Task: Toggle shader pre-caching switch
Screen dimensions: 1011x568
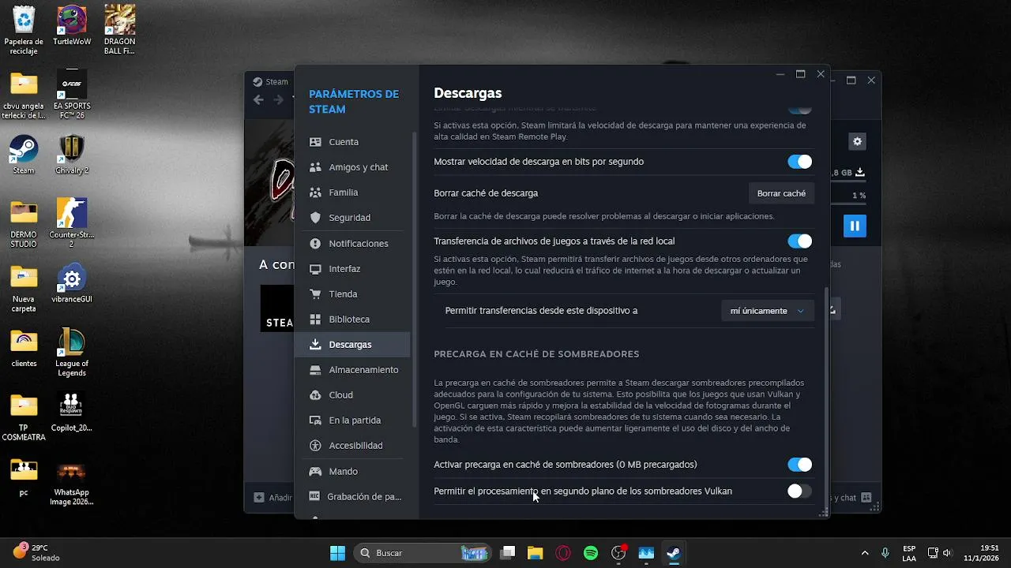Action: coord(799,465)
